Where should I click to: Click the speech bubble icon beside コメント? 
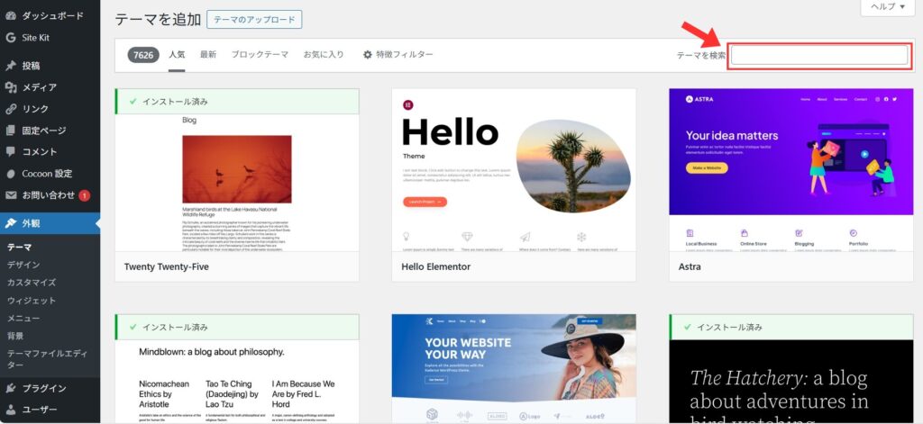(x=11, y=152)
